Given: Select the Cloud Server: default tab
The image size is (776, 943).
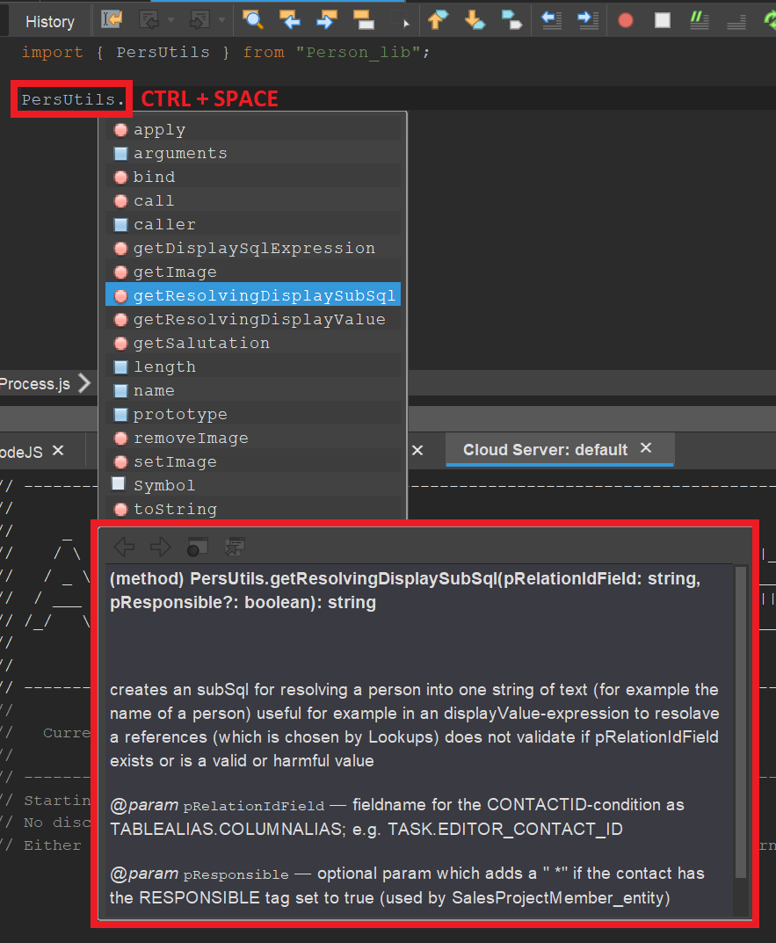Looking at the screenshot, I should (545, 449).
